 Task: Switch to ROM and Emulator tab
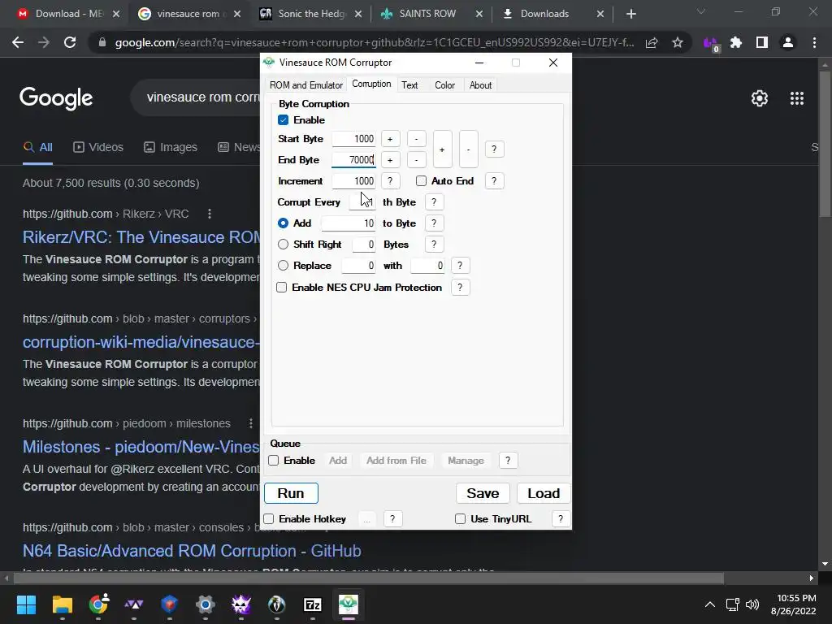tap(306, 84)
